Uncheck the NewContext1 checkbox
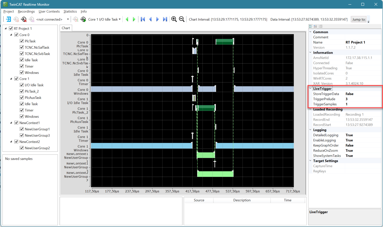 [x=16, y=123]
